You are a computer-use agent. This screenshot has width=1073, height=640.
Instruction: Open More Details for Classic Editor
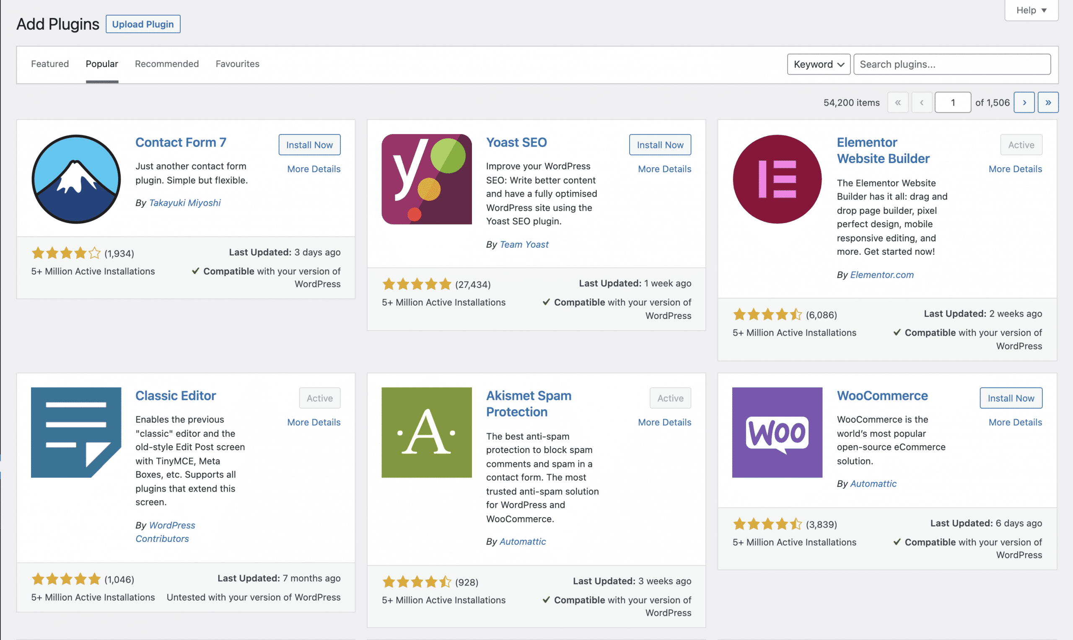click(314, 422)
